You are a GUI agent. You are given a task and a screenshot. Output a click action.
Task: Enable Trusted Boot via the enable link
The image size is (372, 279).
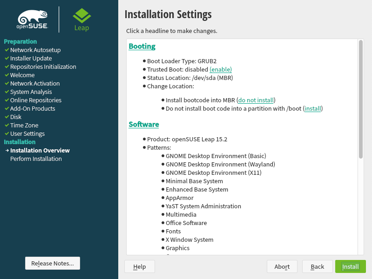click(221, 69)
